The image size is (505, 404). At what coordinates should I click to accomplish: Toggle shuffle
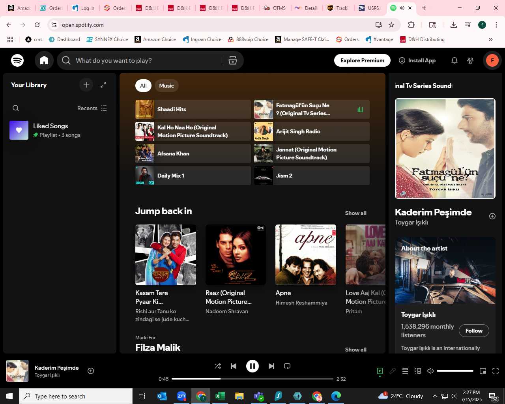click(x=217, y=366)
